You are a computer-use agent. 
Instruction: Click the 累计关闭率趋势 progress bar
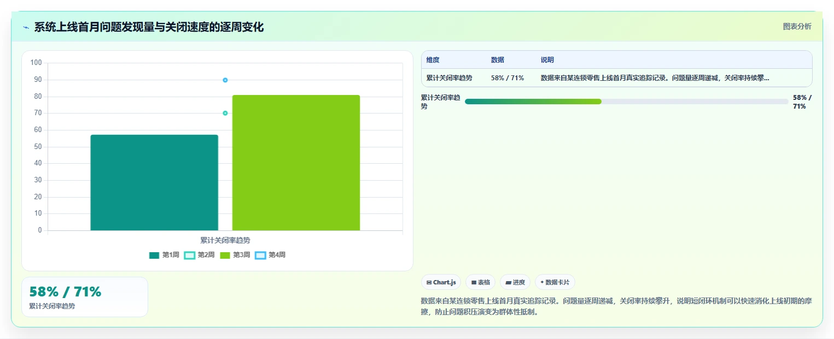click(x=626, y=102)
